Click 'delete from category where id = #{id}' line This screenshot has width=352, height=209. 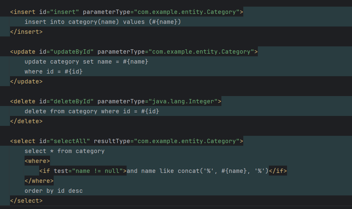pyautogui.click(x=92, y=111)
